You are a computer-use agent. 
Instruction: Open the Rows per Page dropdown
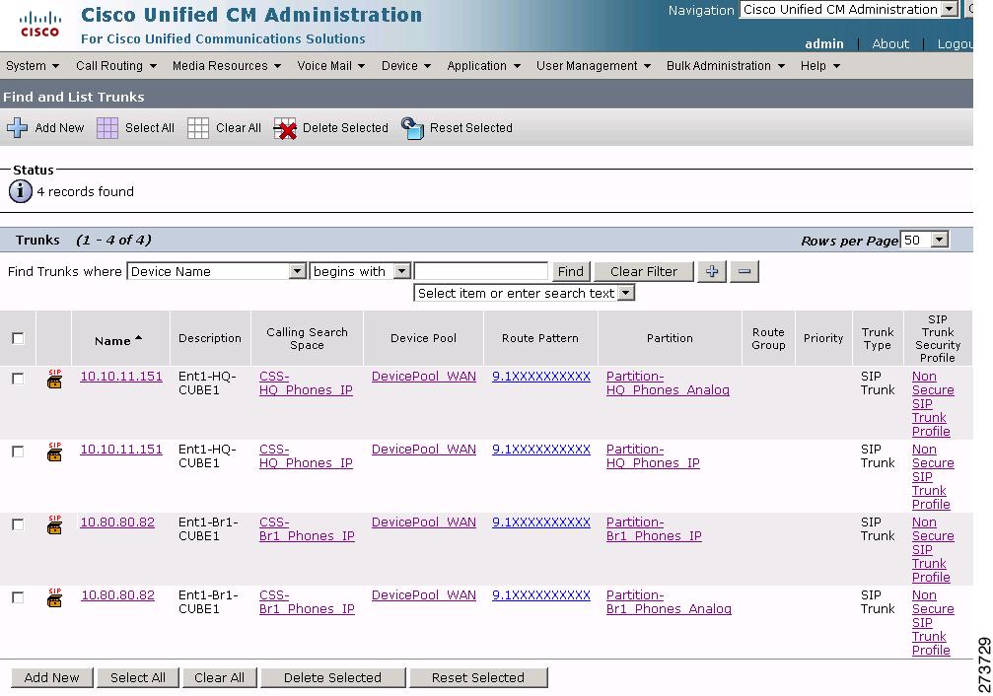[925, 240]
